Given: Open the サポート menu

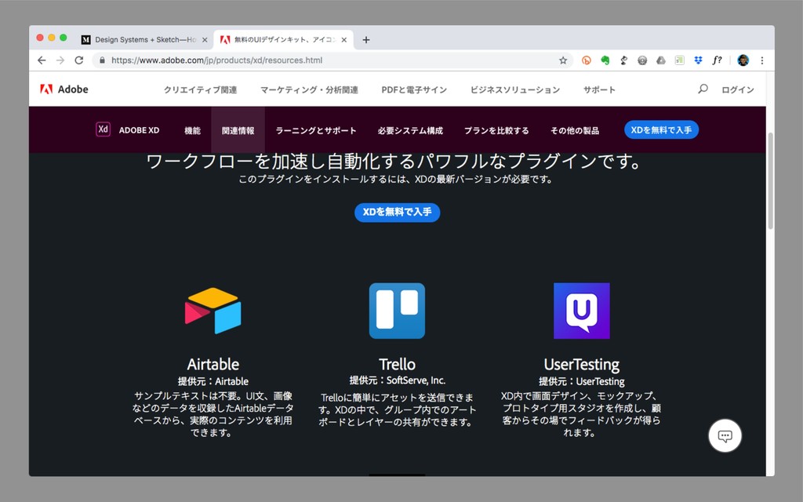Looking at the screenshot, I should (x=599, y=89).
